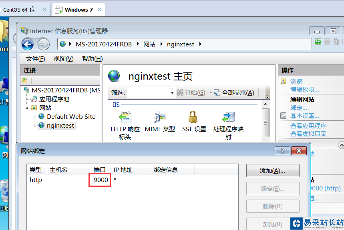Click 网站 in the breadcrumb path
This screenshot has height=230, width=344.
point(149,44)
